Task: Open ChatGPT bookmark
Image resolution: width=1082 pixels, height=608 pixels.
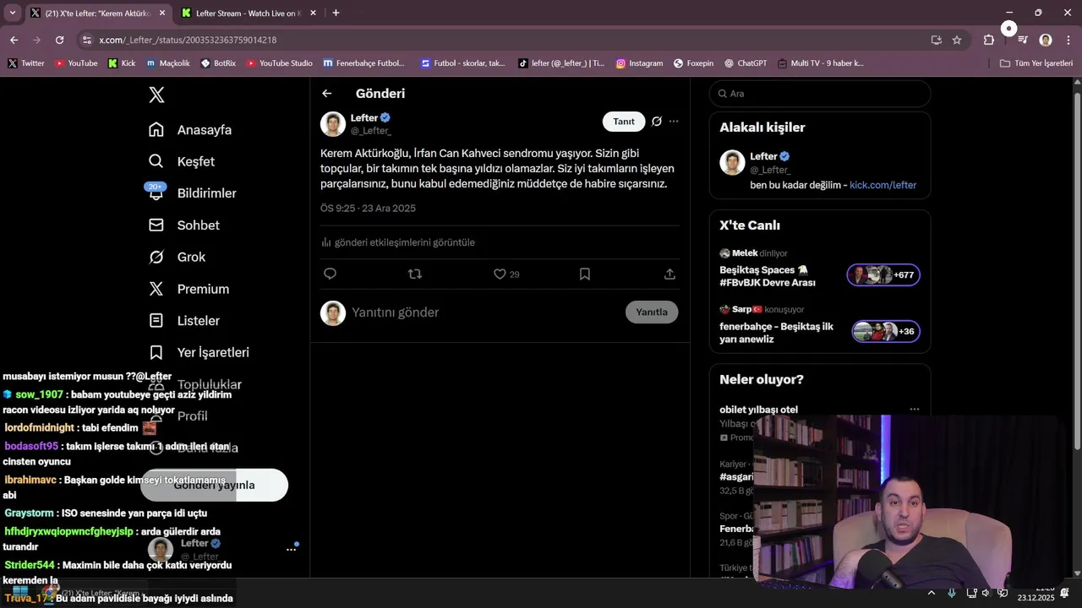Action: pyautogui.click(x=745, y=63)
